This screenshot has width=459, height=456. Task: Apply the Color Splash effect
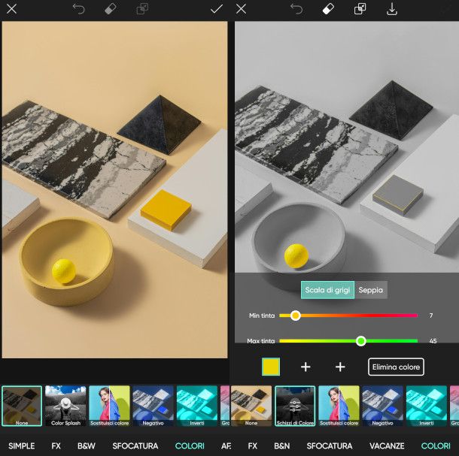tap(65, 406)
